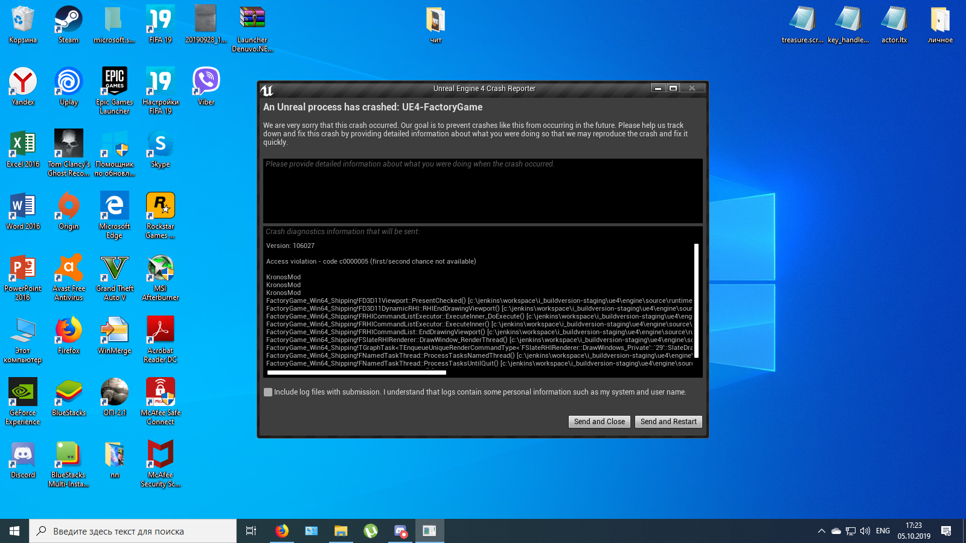The image size is (966, 543).
Task: Open Acrobat Reader DC shortcut
Action: tap(160, 339)
